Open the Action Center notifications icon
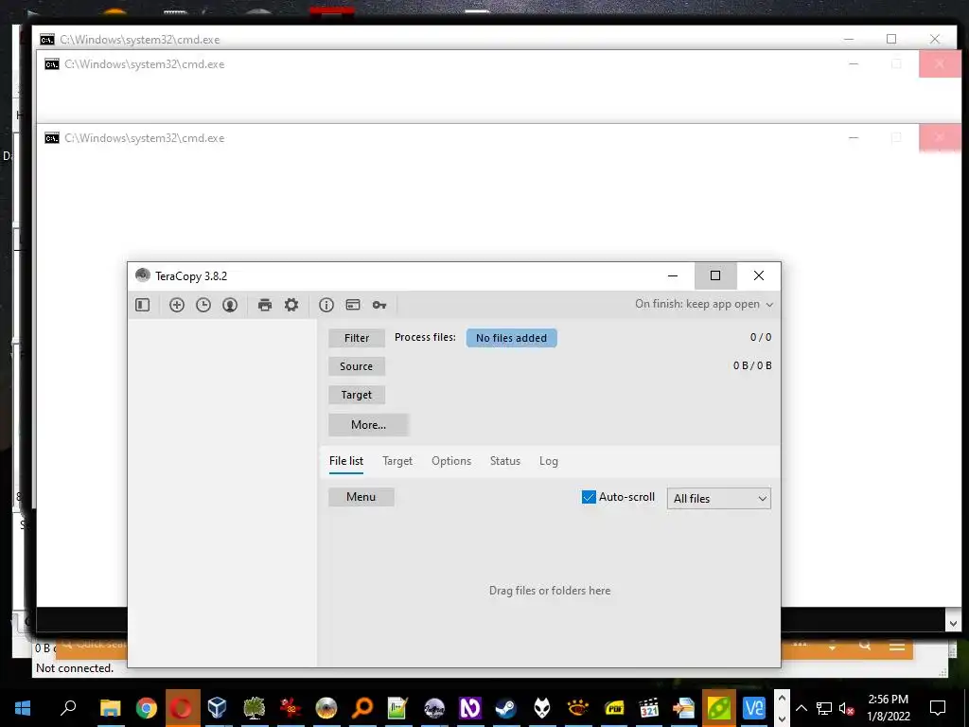969x727 pixels. pos(938,708)
